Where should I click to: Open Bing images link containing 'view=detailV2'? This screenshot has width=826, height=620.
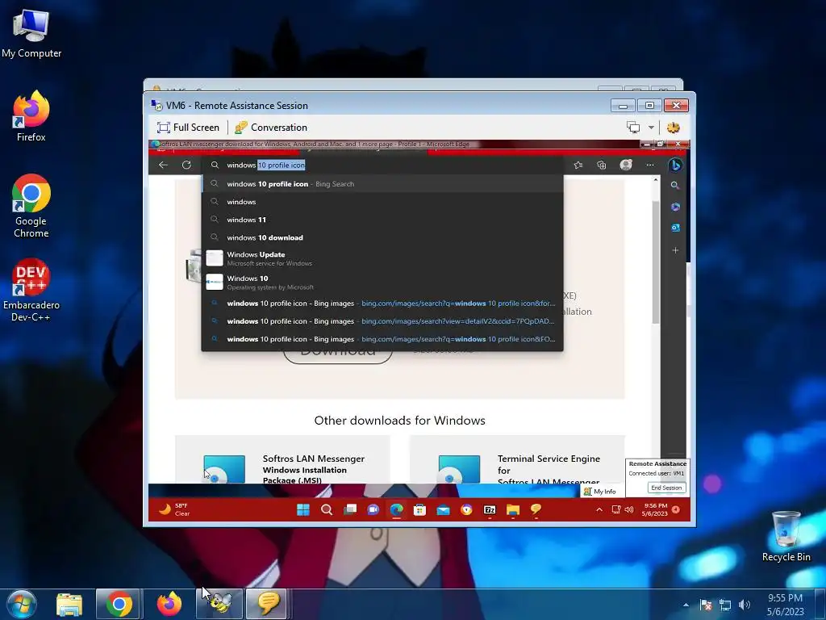pos(383,321)
